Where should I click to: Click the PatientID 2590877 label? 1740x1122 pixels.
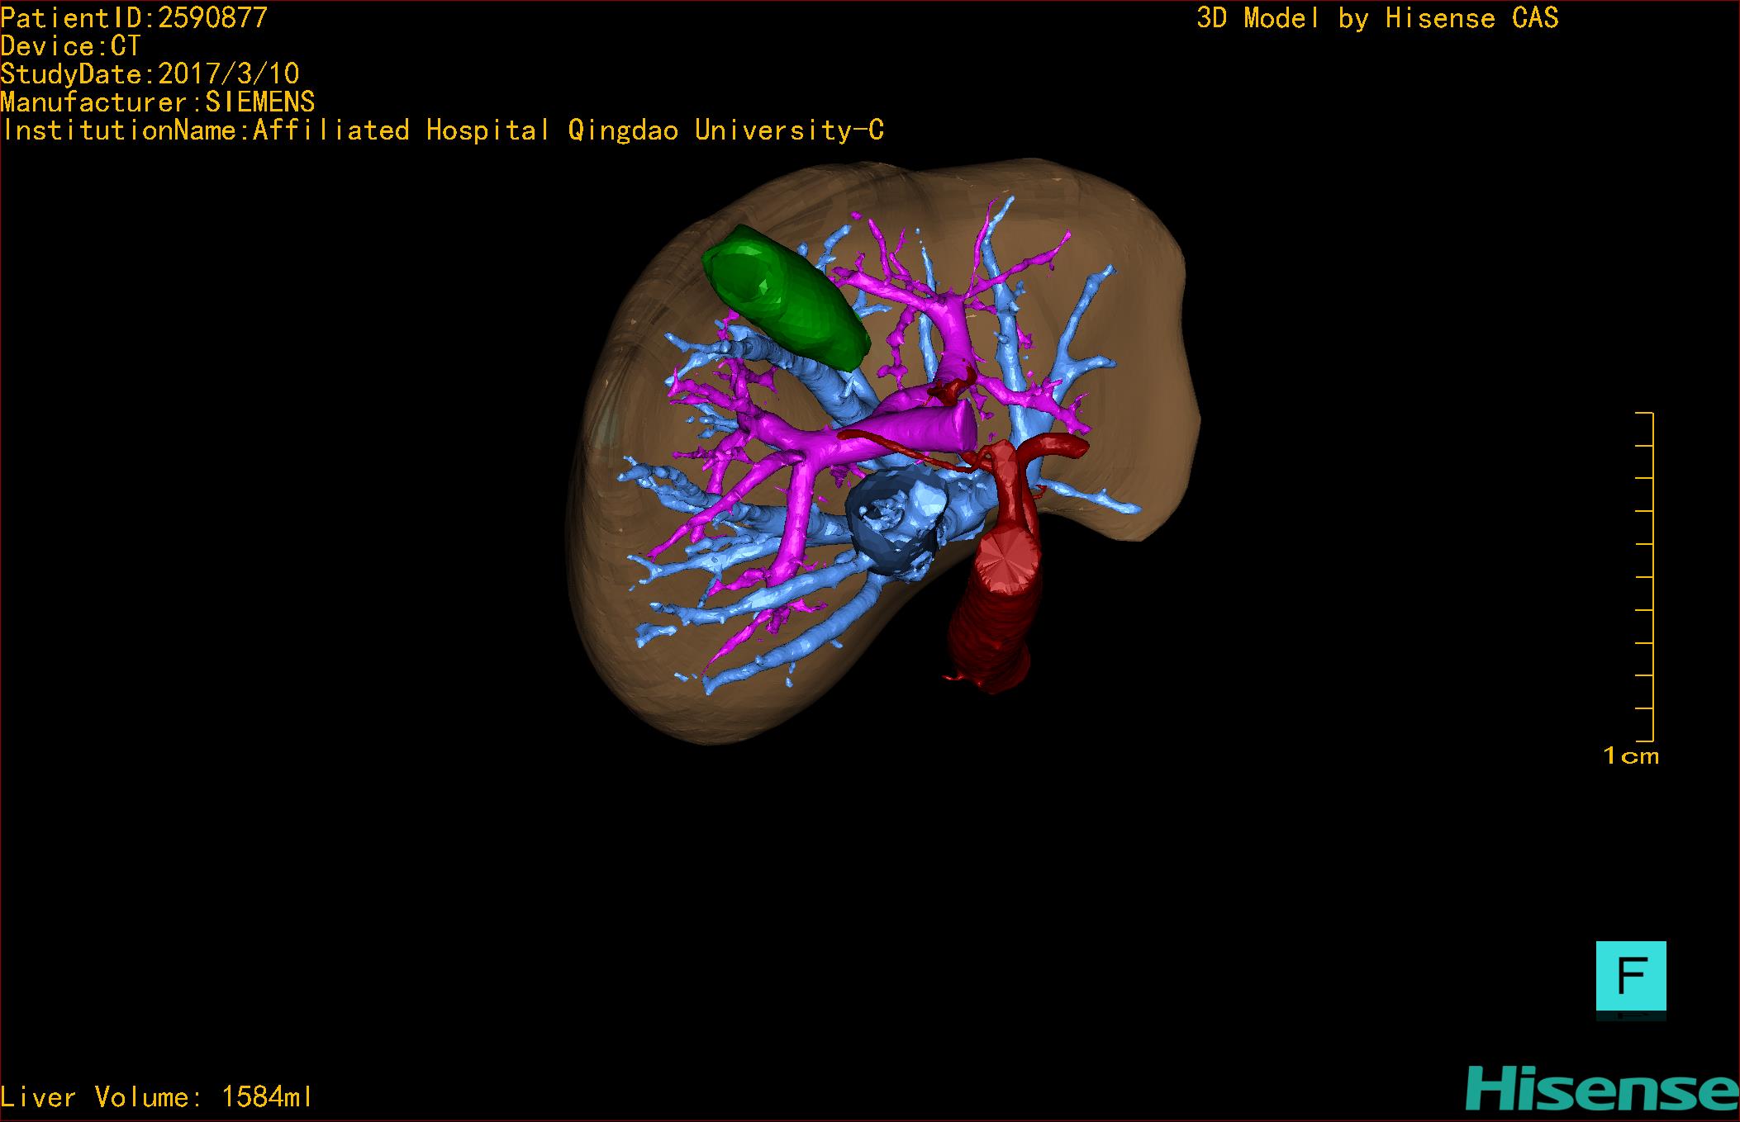134,18
